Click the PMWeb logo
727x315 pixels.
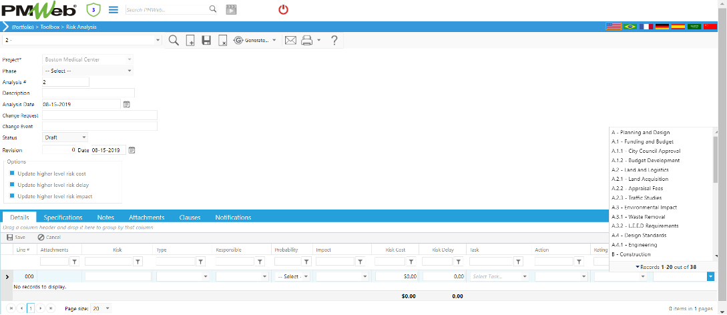pyautogui.click(x=40, y=9)
